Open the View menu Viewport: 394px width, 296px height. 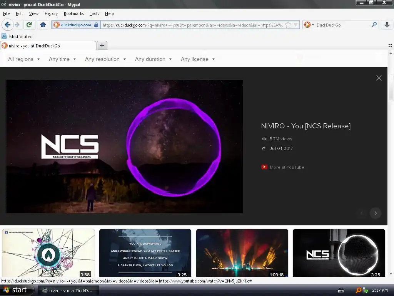34,13
